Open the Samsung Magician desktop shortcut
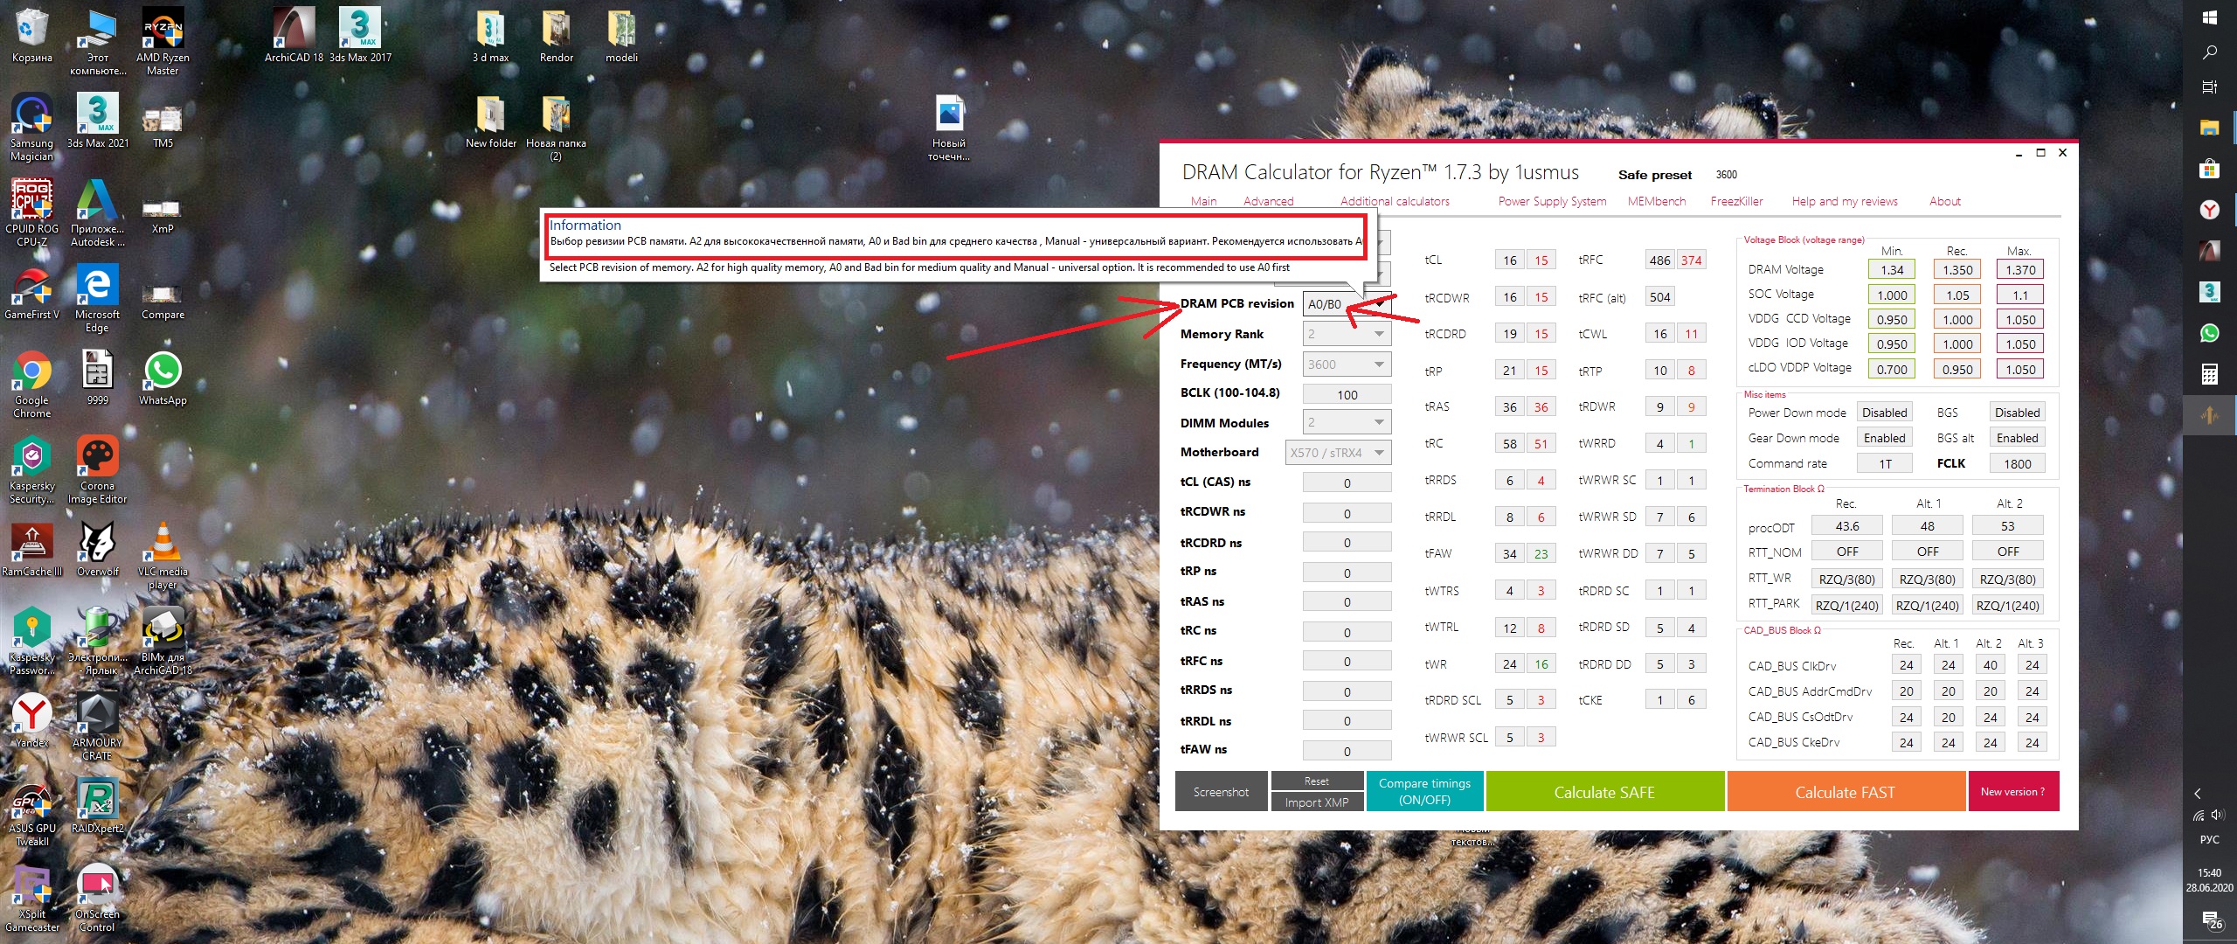 [x=31, y=115]
